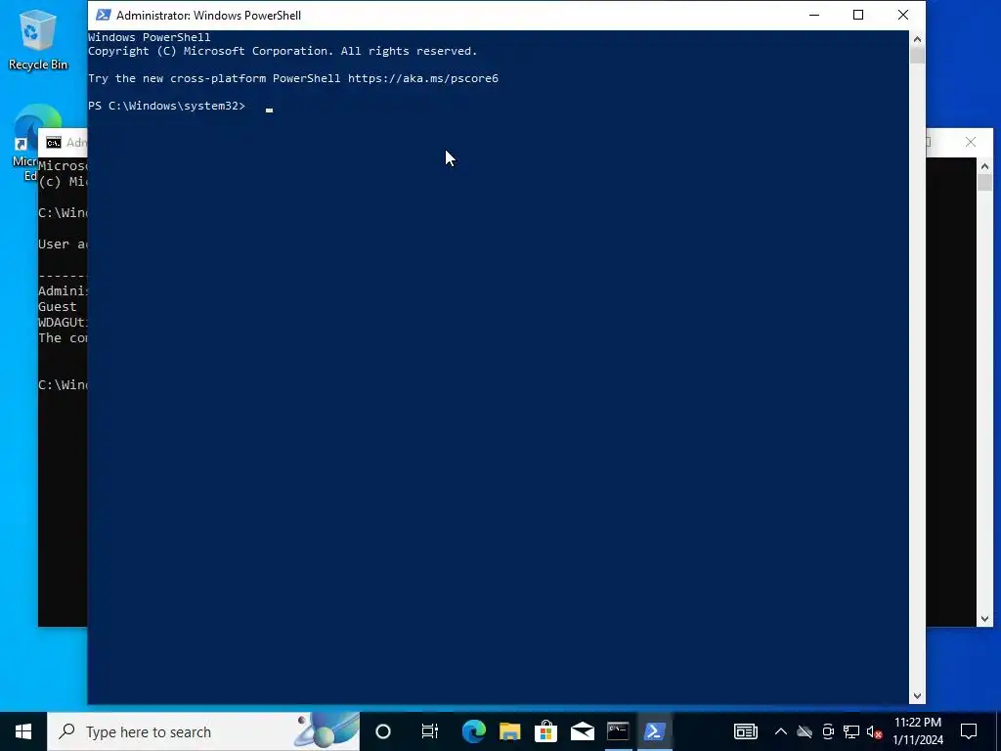The height and width of the screenshot is (751, 1001).
Task: Open the Action Center notifications icon
Action: point(969,731)
